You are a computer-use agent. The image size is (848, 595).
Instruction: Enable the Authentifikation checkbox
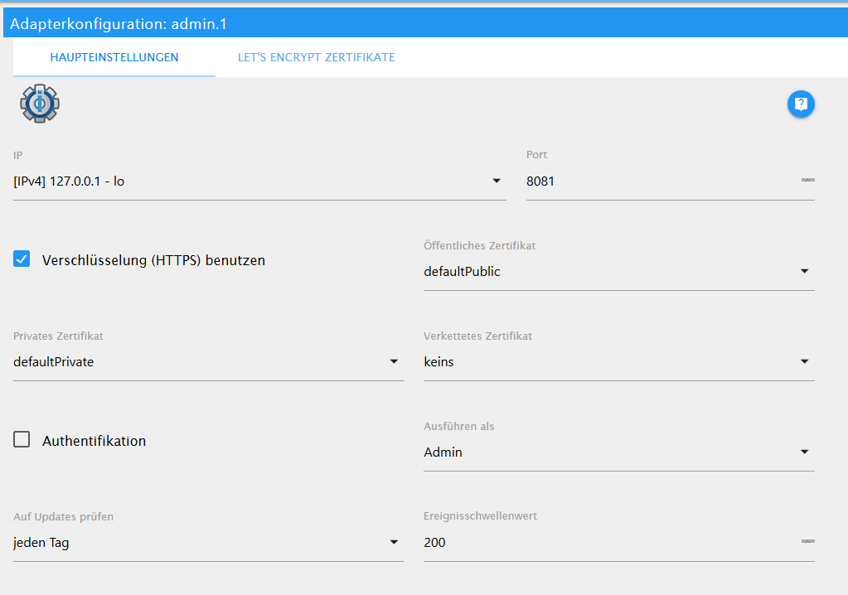click(22, 440)
